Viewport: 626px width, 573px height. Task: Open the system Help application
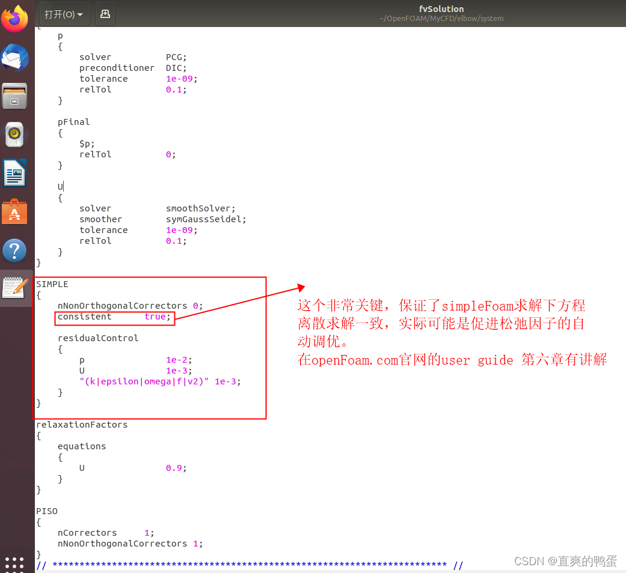(15, 250)
